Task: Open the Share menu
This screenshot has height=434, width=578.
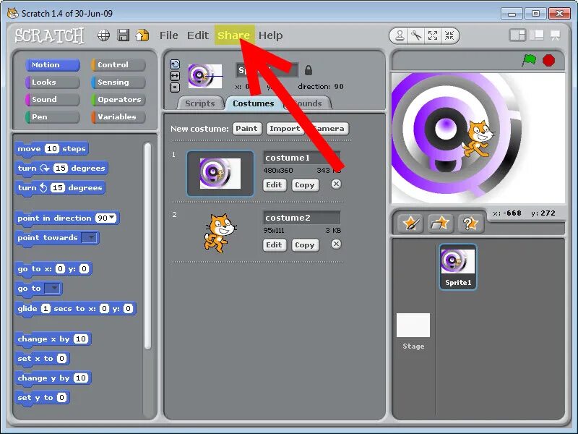Action: pyautogui.click(x=233, y=35)
